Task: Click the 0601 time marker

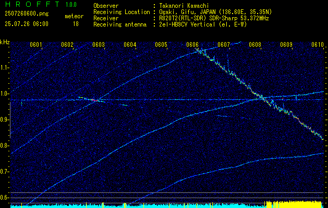Action: 36,45
